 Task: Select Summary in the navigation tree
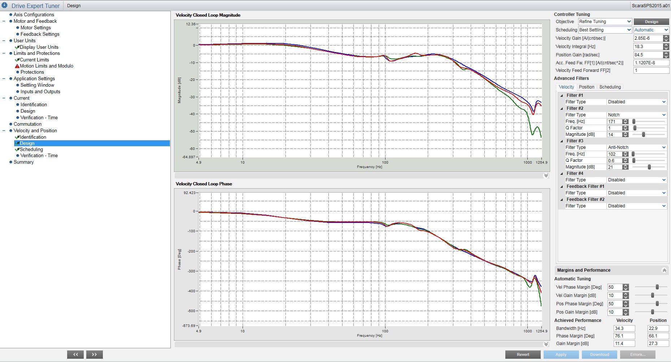[x=24, y=162]
